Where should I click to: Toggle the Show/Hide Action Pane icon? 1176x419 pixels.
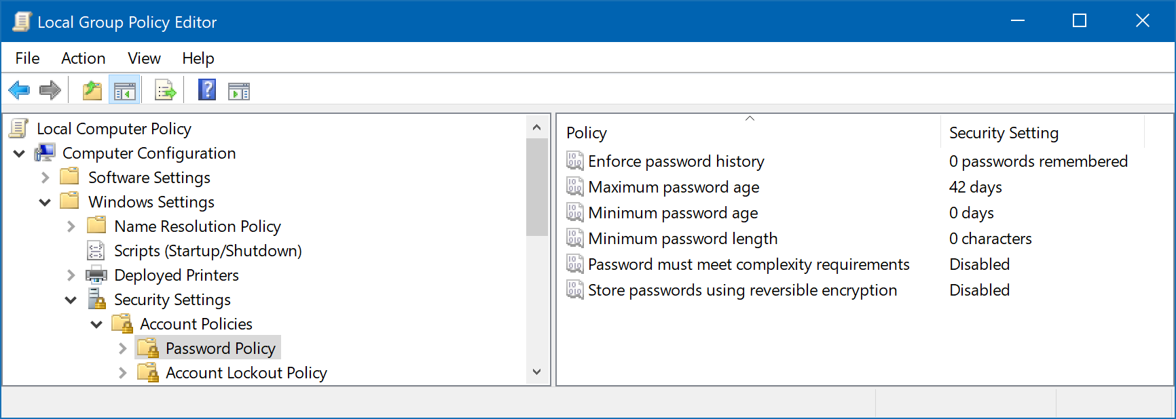point(239,90)
